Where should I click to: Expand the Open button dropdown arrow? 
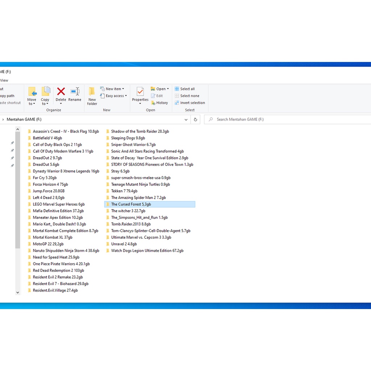(x=168, y=89)
